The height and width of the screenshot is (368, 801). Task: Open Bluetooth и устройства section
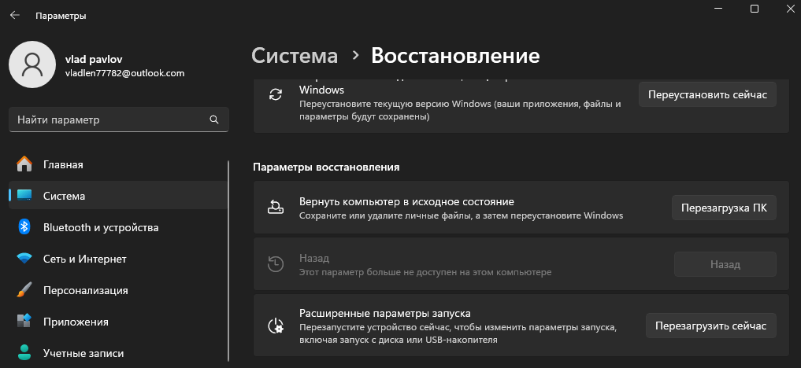118,227
